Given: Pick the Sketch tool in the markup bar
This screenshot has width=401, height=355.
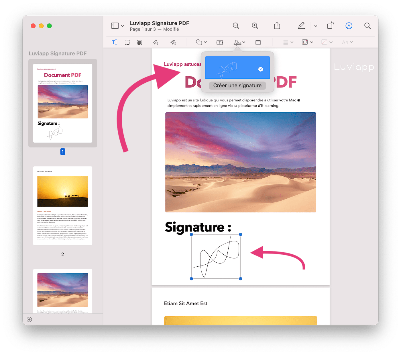Looking at the screenshot, I should click(156, 42).
